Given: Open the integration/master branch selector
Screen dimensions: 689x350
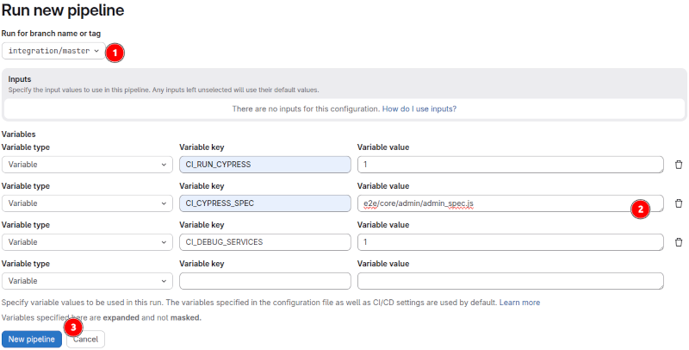Looking at the screenshot, I should [53, 51].
